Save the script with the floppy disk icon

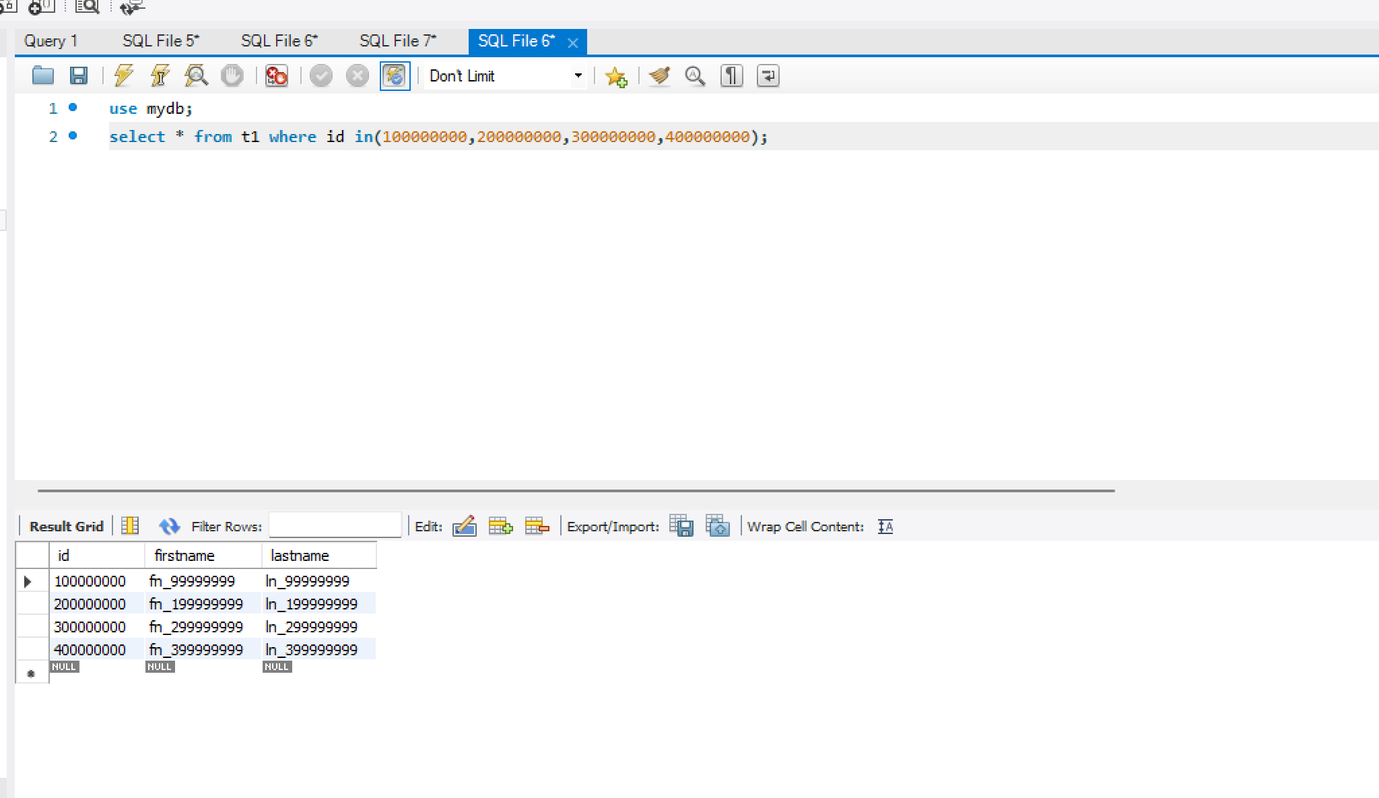79,75
